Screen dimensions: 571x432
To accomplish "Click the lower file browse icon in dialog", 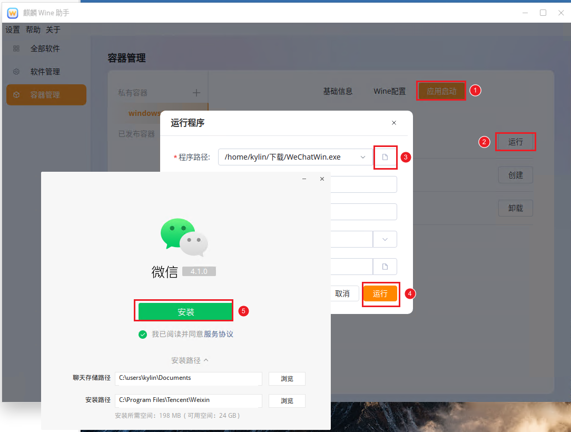I will 385,267.
